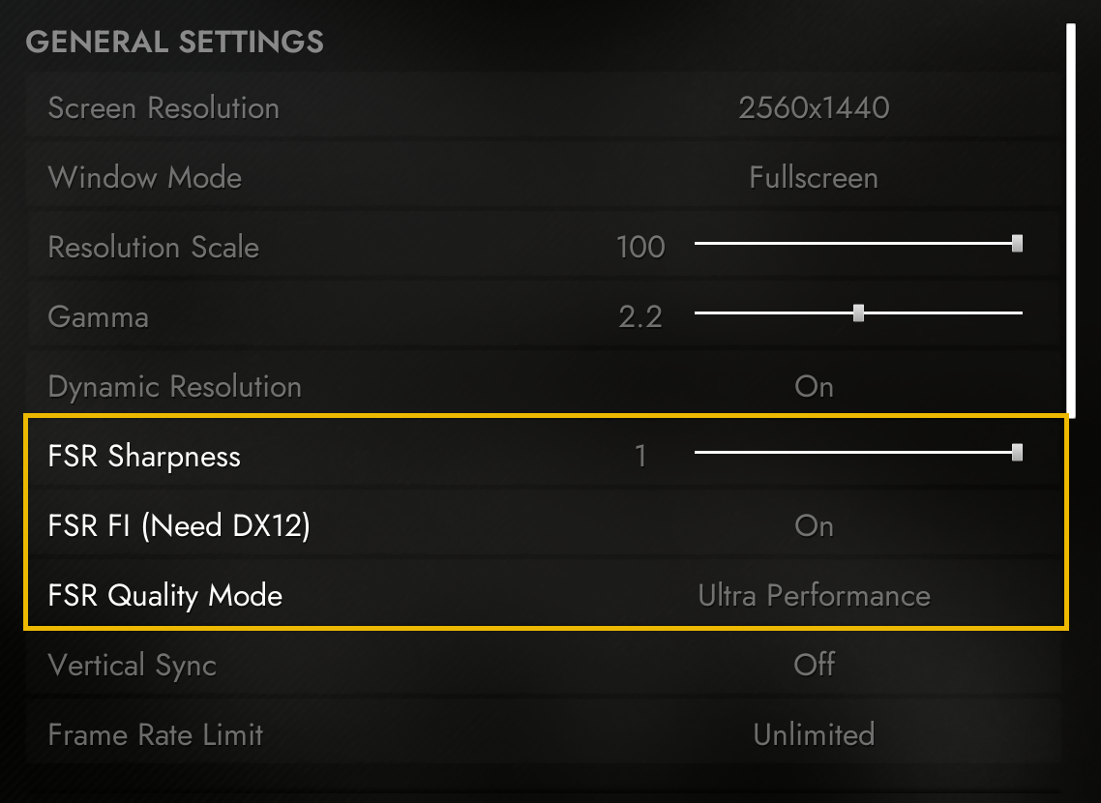Click the Gamma slider handle

(x=858, y=312)
